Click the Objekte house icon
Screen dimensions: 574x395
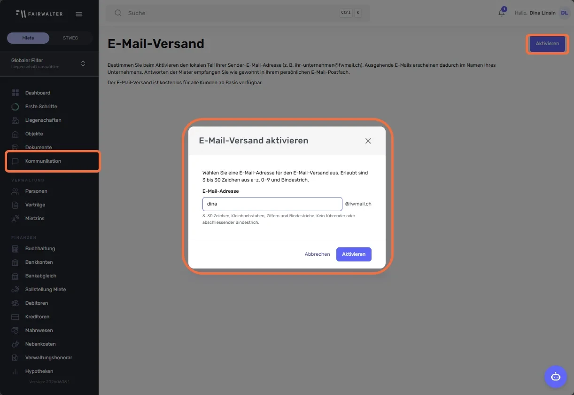tap(16, 134)
